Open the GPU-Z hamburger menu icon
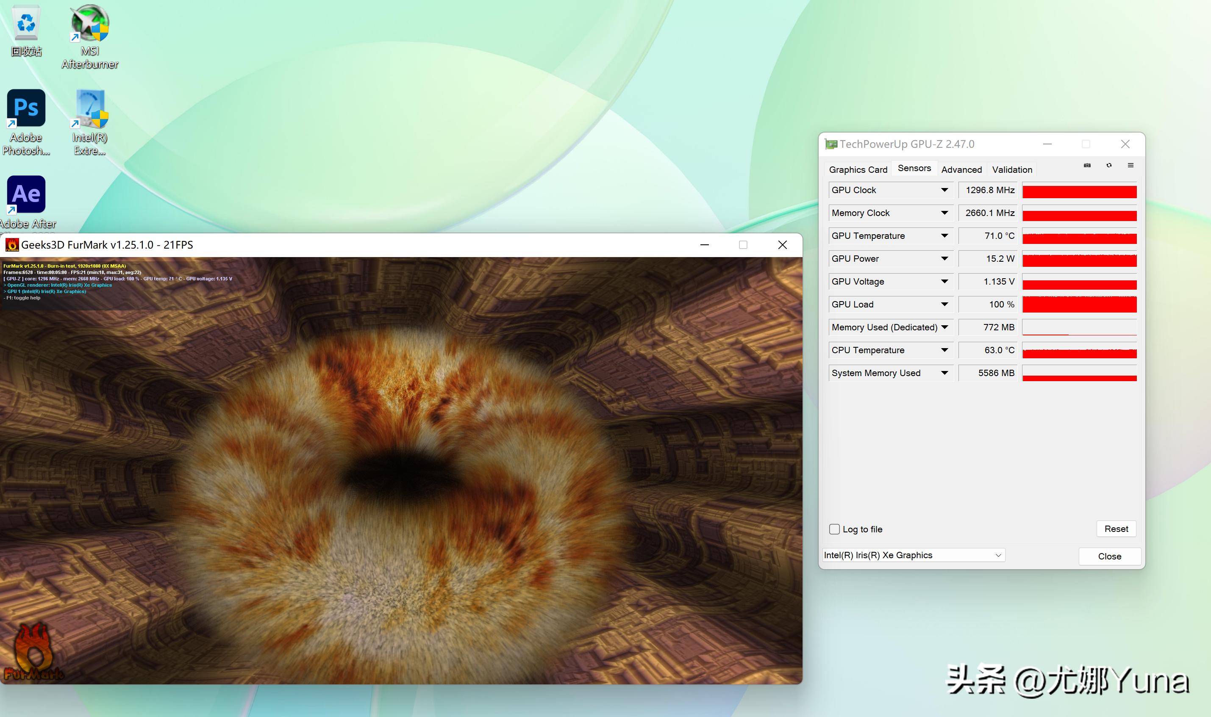 pos(1131,165)
